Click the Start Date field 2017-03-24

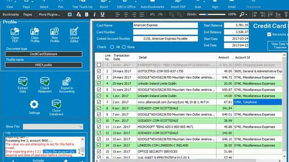point(236,39)
